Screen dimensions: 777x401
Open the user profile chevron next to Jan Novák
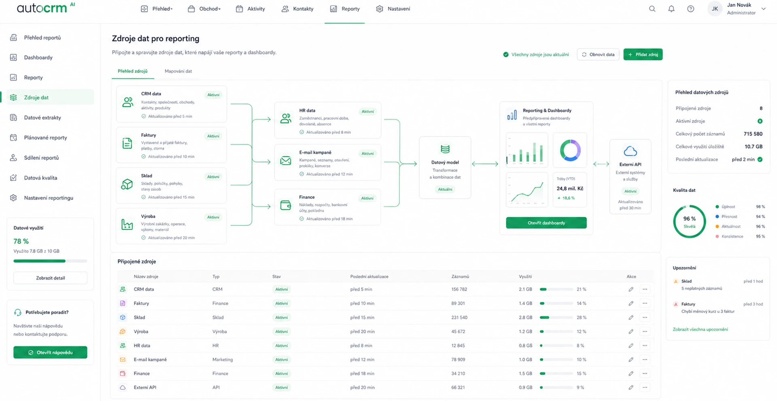pyautogui.click(x=763, y=8)
